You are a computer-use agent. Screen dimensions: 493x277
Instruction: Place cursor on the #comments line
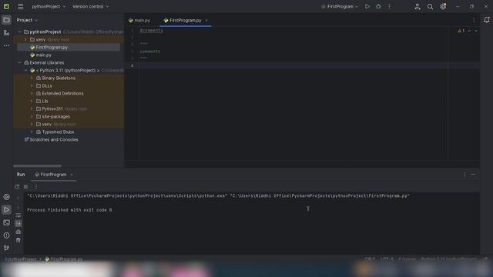(x=152, y=31)
